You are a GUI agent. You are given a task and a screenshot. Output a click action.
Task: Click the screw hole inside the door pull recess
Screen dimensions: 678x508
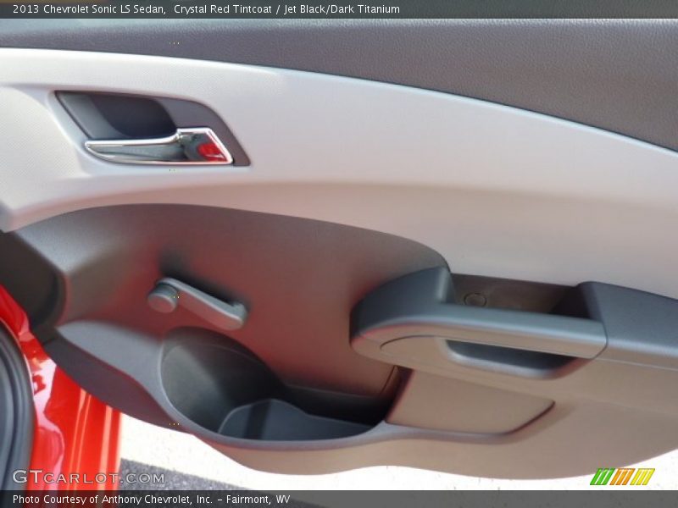(475, 299)
